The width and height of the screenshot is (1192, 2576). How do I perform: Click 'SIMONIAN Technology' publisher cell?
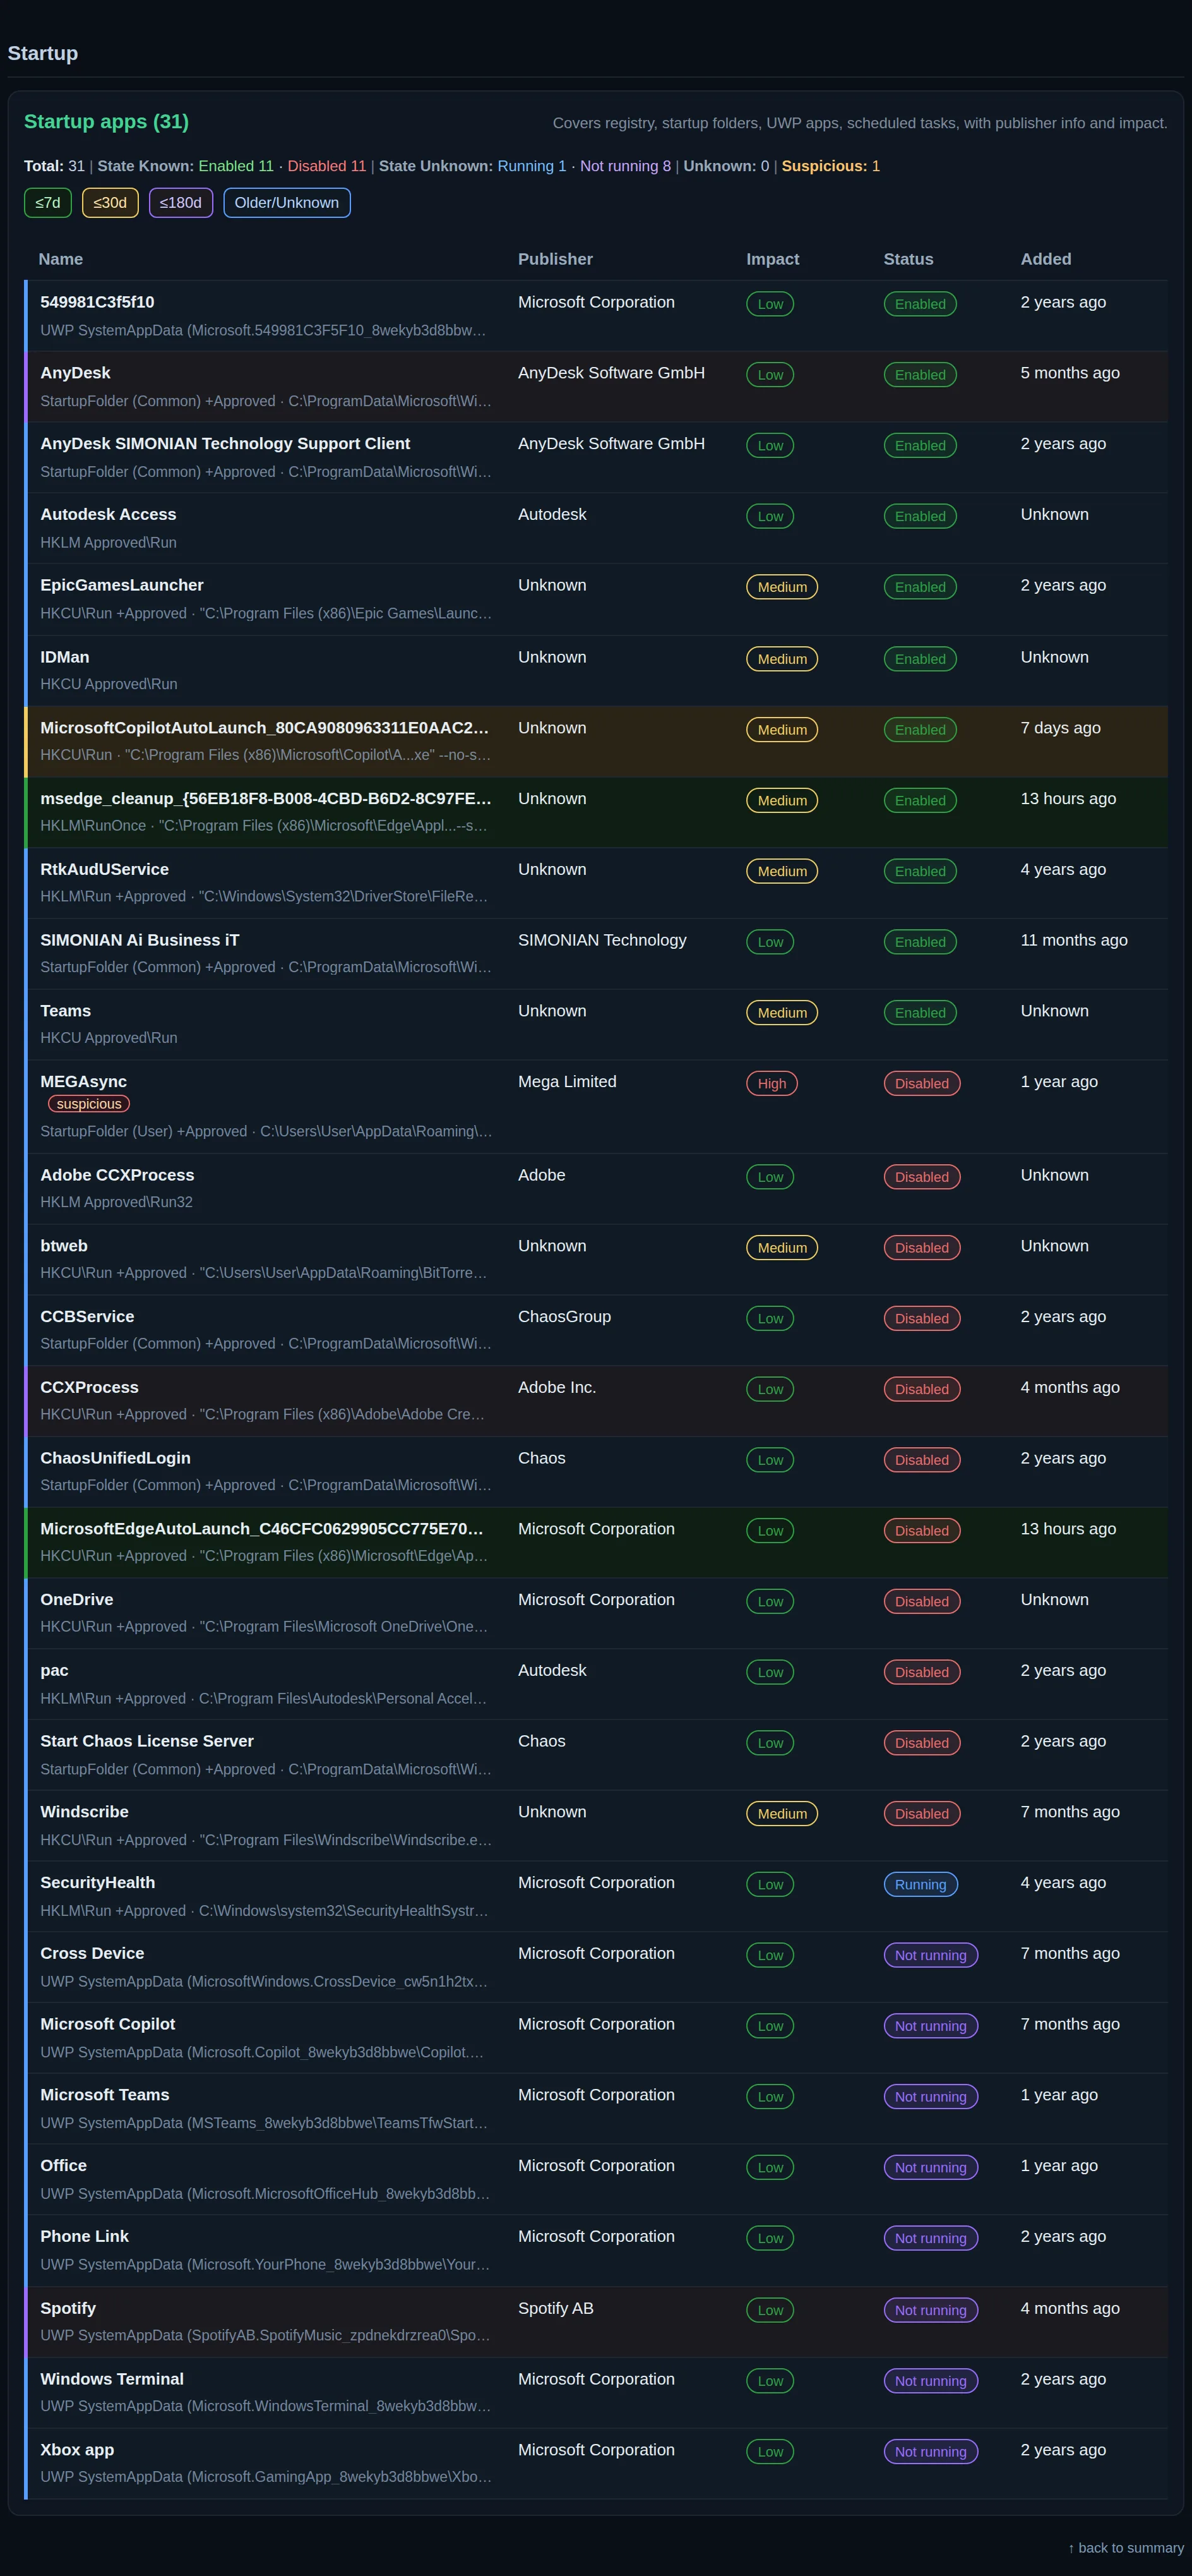click(602, 940)
